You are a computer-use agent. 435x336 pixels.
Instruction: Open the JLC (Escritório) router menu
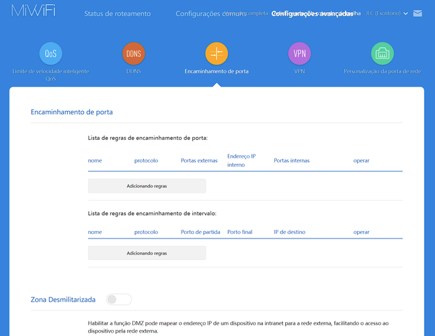(384, 13)
